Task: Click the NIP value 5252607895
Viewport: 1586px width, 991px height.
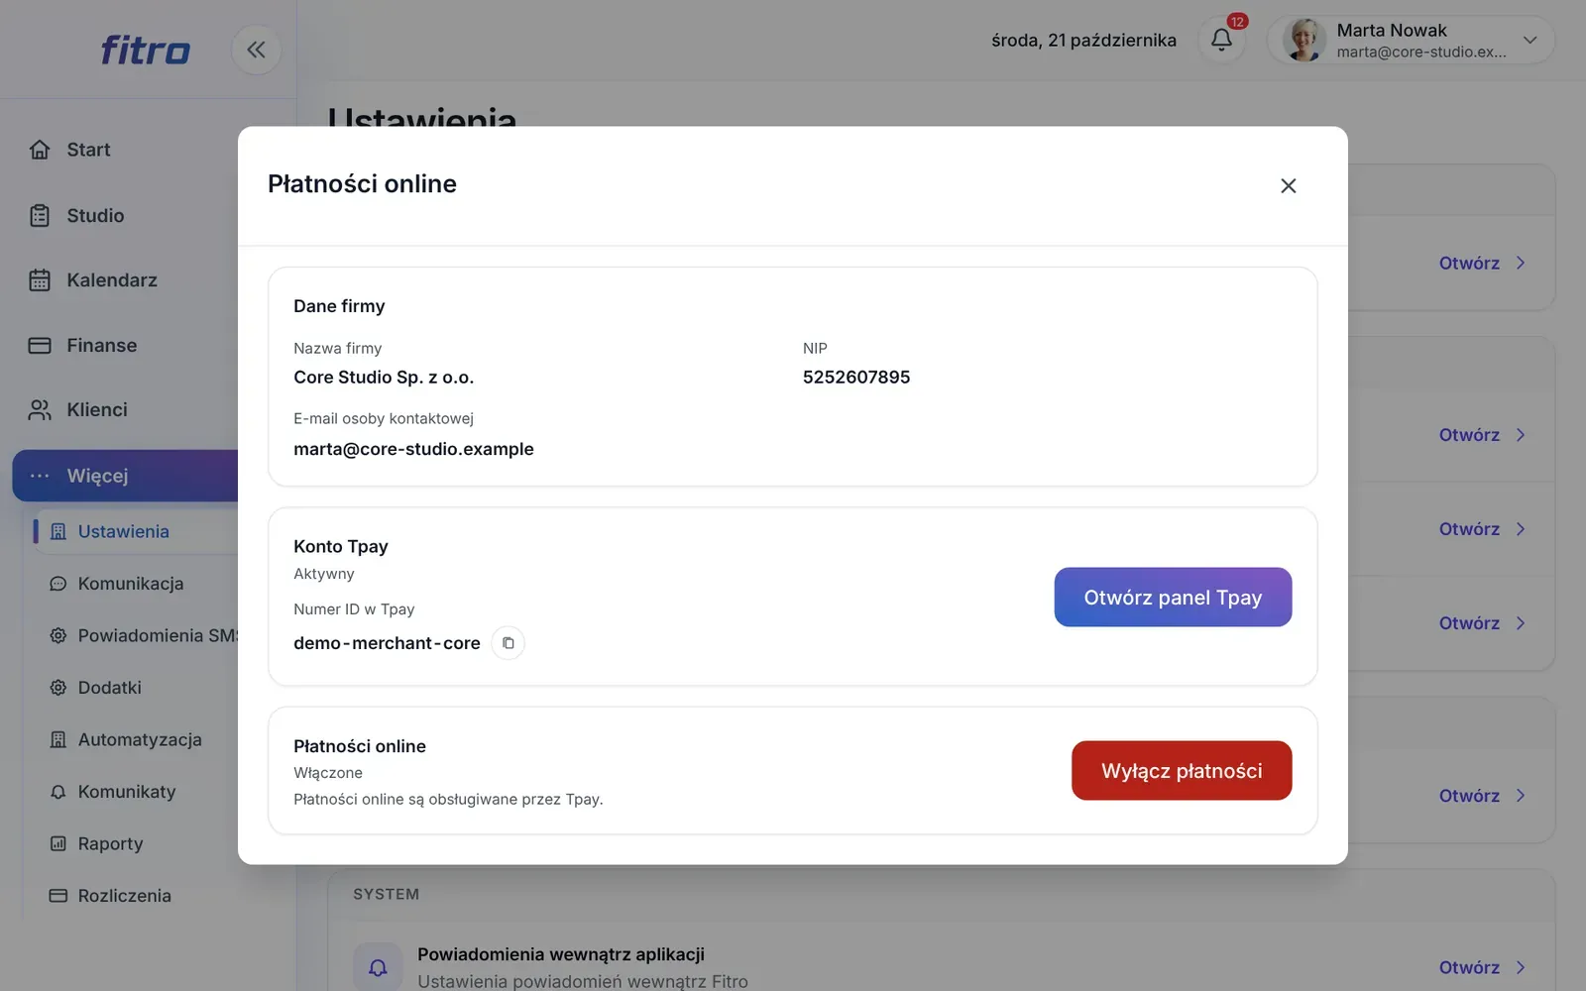Action: 856,378
